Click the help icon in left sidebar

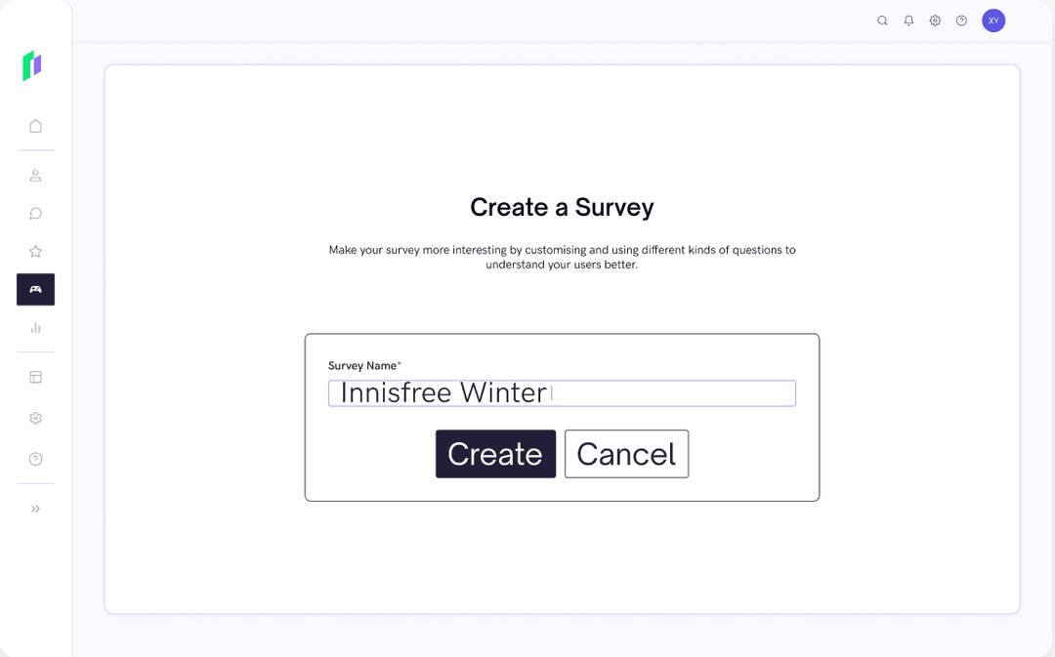36,459
